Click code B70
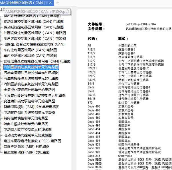Image resolution: width=172 pixels, height=170 pixels. pyautogui.click(x=90, y=103)
